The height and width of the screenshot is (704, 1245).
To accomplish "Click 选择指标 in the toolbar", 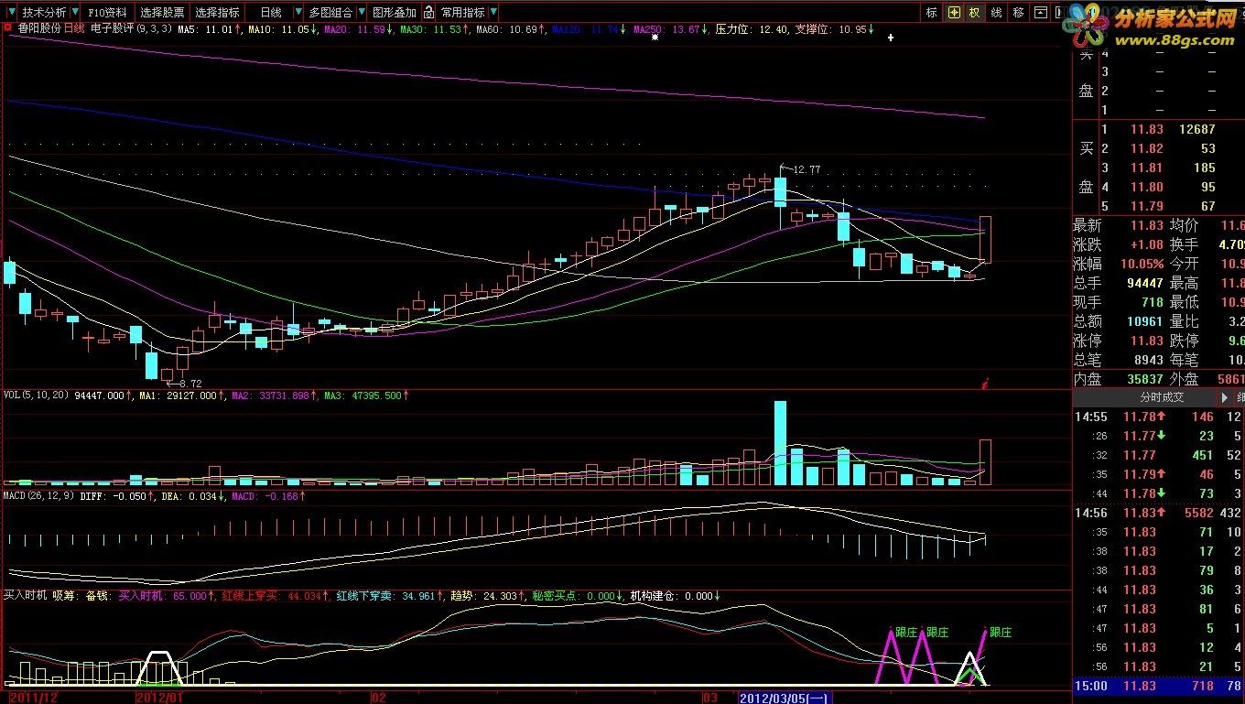I will coord(218,13).
